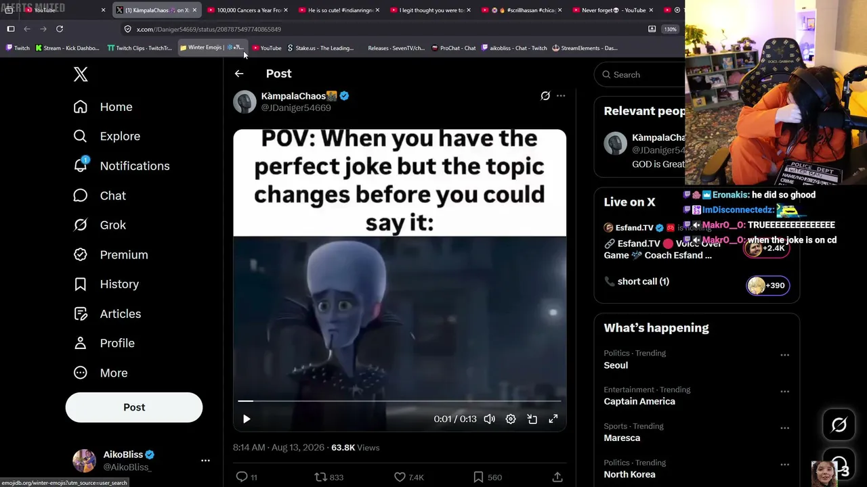Open more options for the Seoul trend
Screen dimensions: 867x487
(784, 355)
